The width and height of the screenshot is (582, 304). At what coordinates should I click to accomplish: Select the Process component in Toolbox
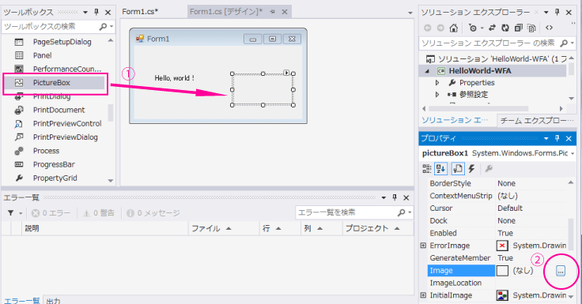point(46,151)
